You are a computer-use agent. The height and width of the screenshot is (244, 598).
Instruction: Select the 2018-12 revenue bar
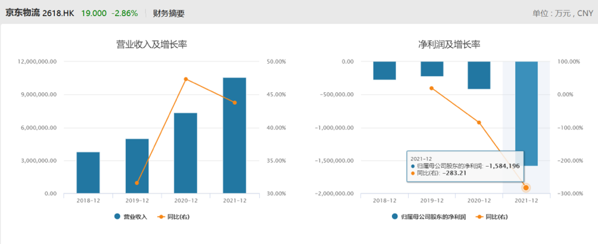pos(88,173)
